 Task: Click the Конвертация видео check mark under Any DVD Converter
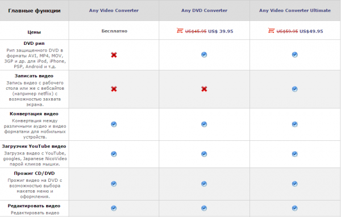tap(204, 124)
